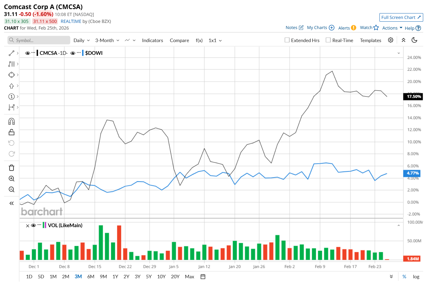This screenshot has height=286, width=440.
Task: Open the chart type line dropdown
Action: [130, 40]
